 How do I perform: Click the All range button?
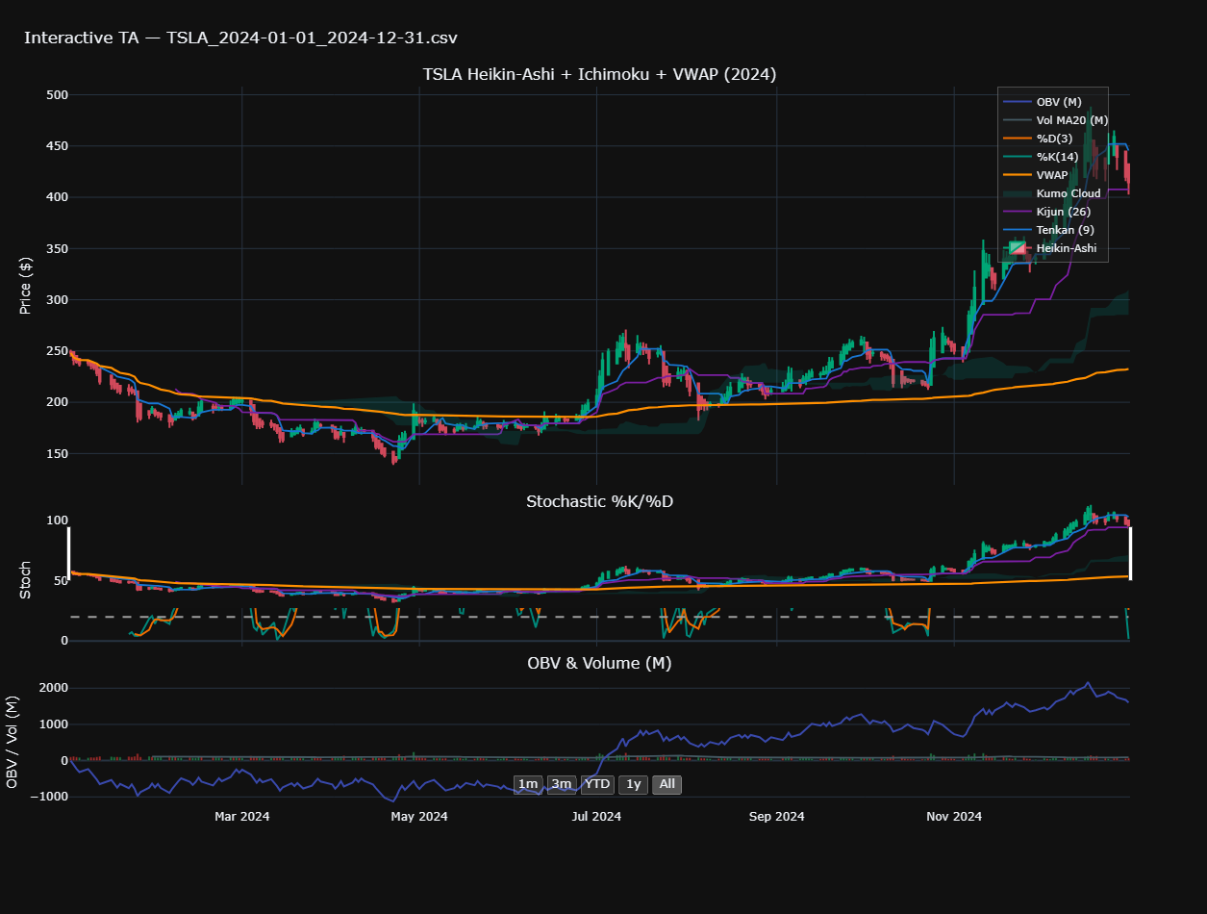667,784
